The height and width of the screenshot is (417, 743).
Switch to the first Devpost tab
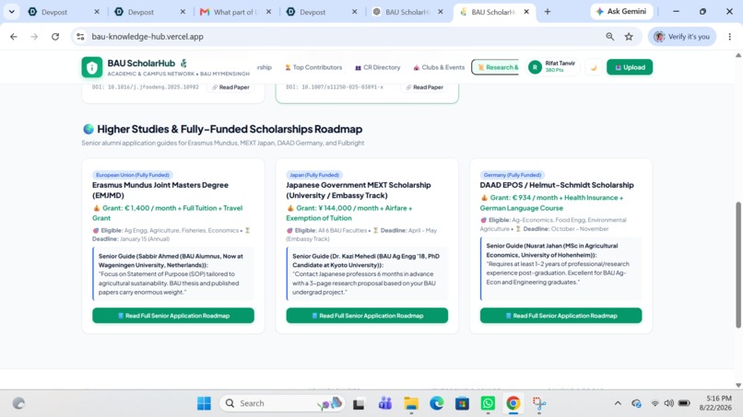[x=64, y=12]
